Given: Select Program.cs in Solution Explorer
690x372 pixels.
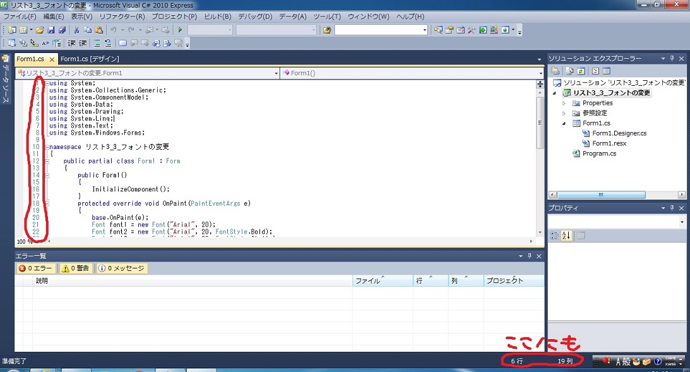Looking at the screenshot, I should pyautogui.click(x=599, y=153).
